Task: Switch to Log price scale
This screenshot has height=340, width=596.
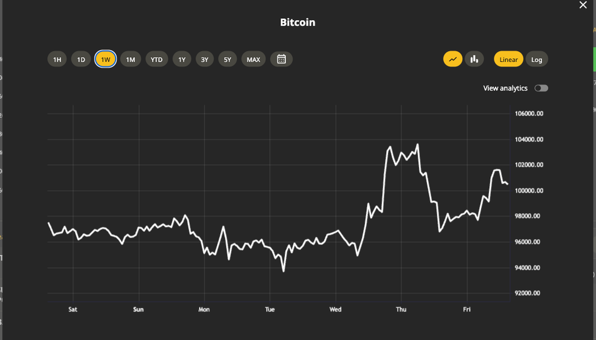Action: pyautogui.click(x=536, y=59)
